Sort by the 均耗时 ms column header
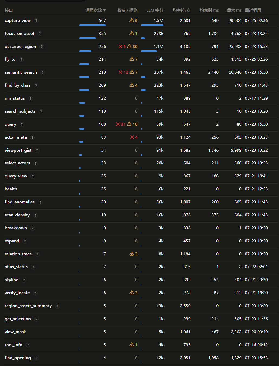279x366 pixels. pyautogui.click(x=209, y=10)
